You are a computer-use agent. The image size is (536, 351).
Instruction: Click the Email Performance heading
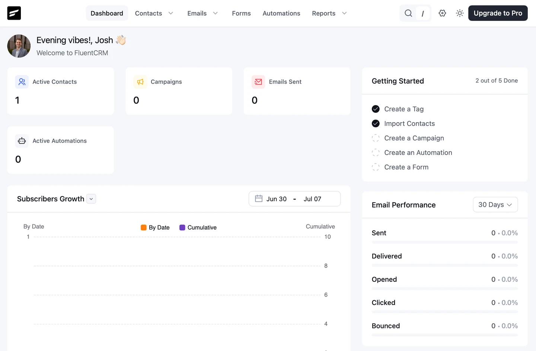pos(403,205)
